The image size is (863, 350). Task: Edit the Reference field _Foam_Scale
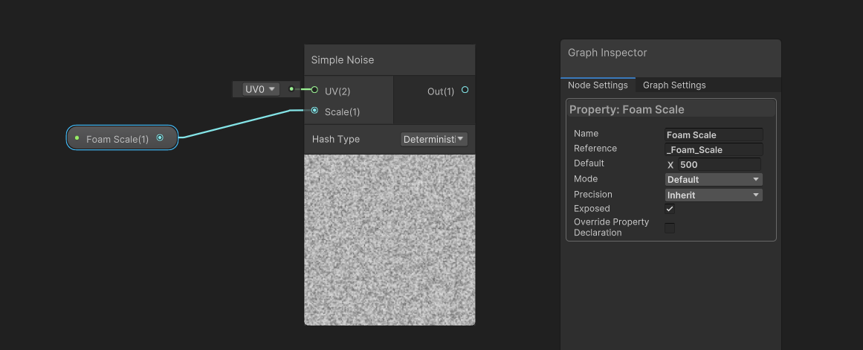(x=713, y=149)
